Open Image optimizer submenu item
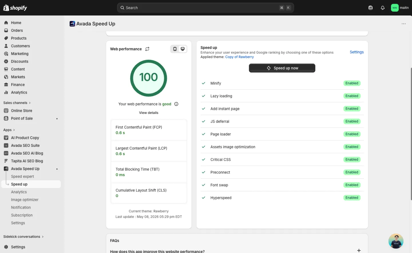This screenshot has width=412, height=253. pos(25,200)
